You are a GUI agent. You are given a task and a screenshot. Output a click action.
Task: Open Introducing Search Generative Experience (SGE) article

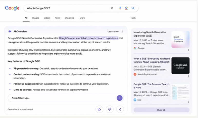150,34
